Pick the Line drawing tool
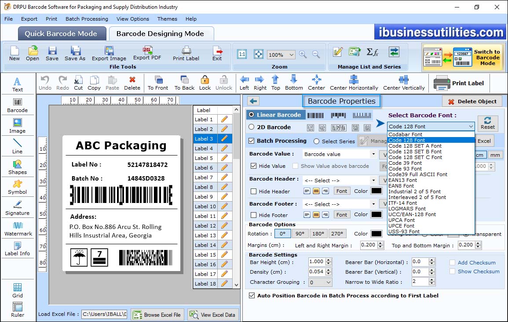The width and height of the screenshot is (508, 322). (x=18, y=147)
